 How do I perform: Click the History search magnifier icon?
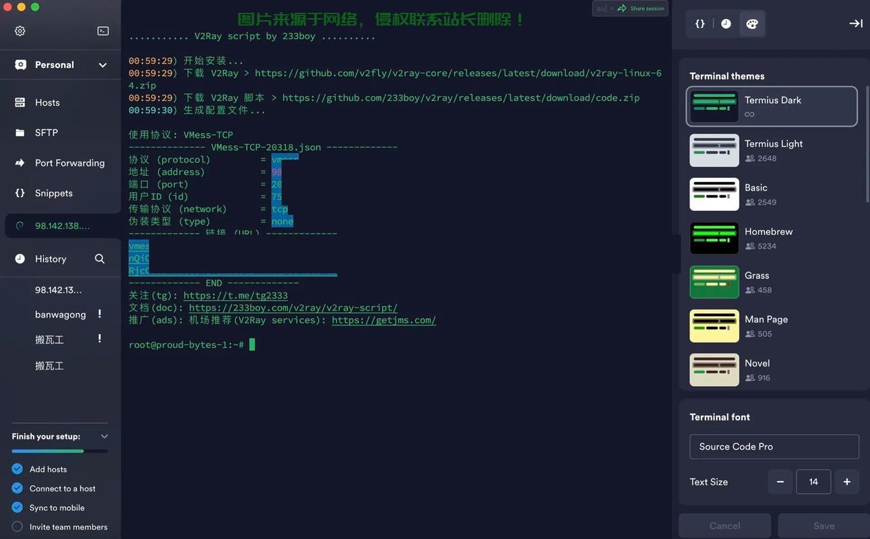pos(100,259)
